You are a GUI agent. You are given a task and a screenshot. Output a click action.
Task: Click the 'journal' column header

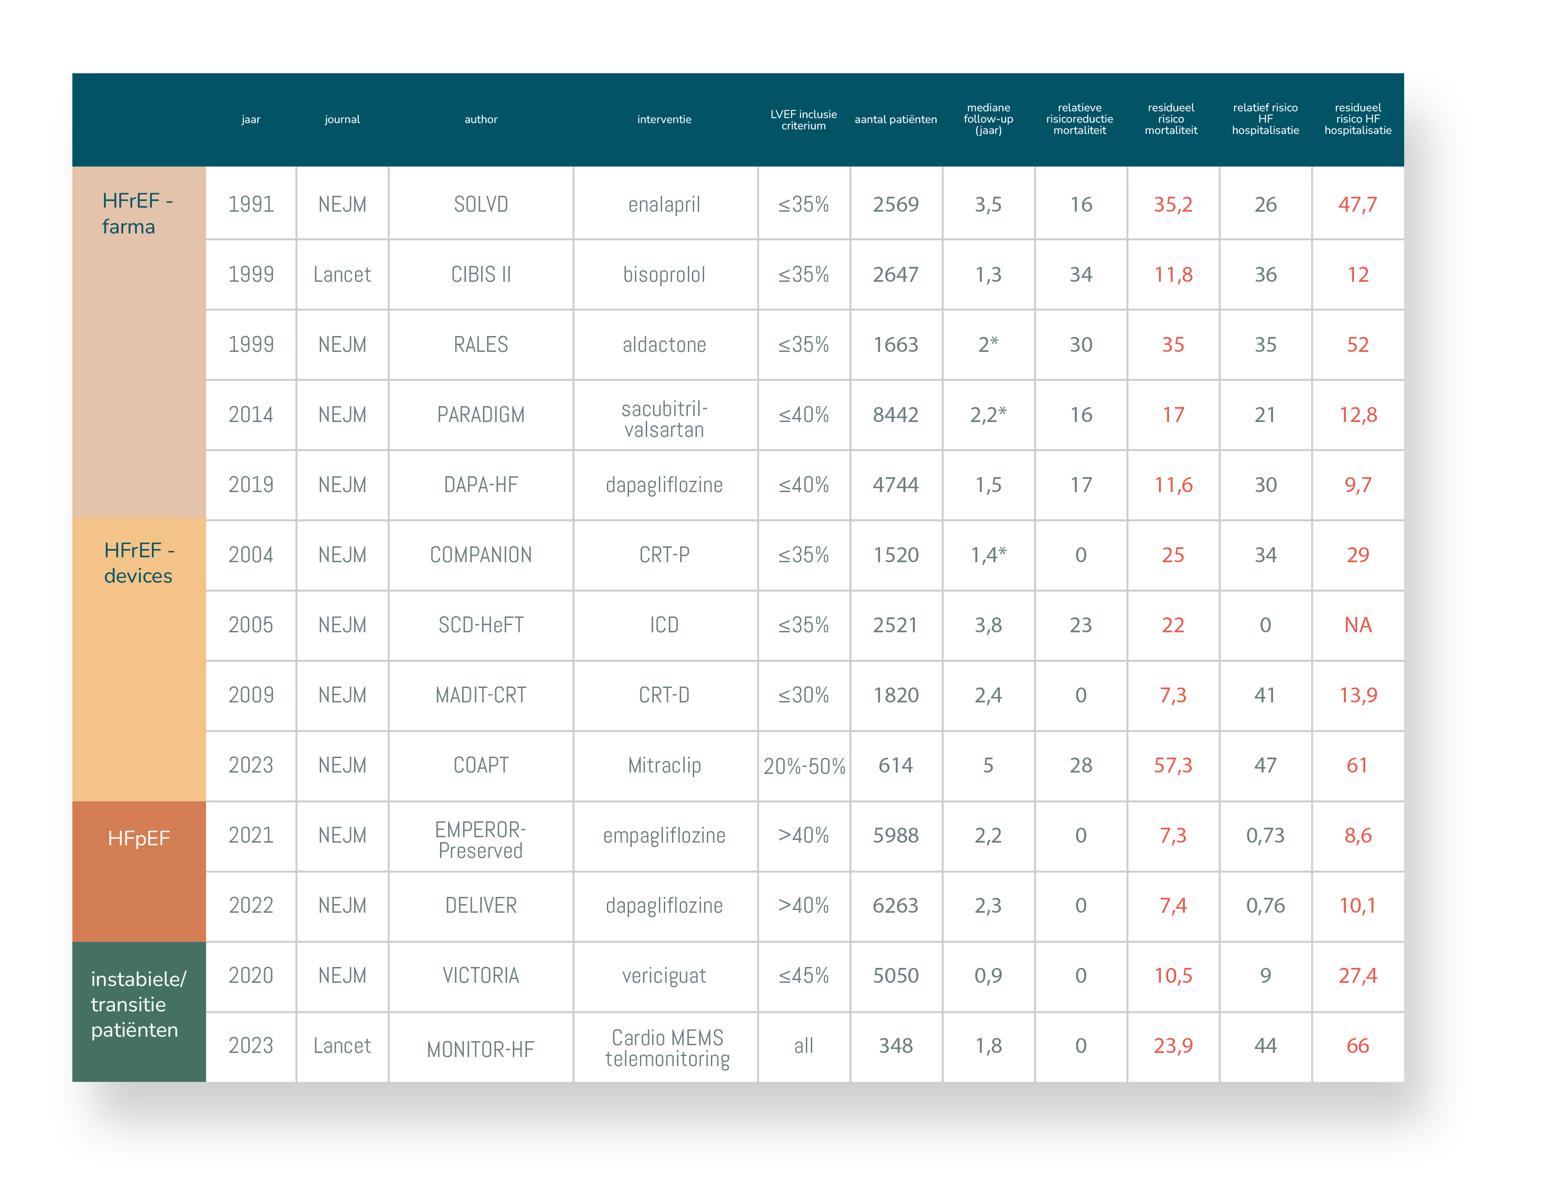(x=342, y=119)
